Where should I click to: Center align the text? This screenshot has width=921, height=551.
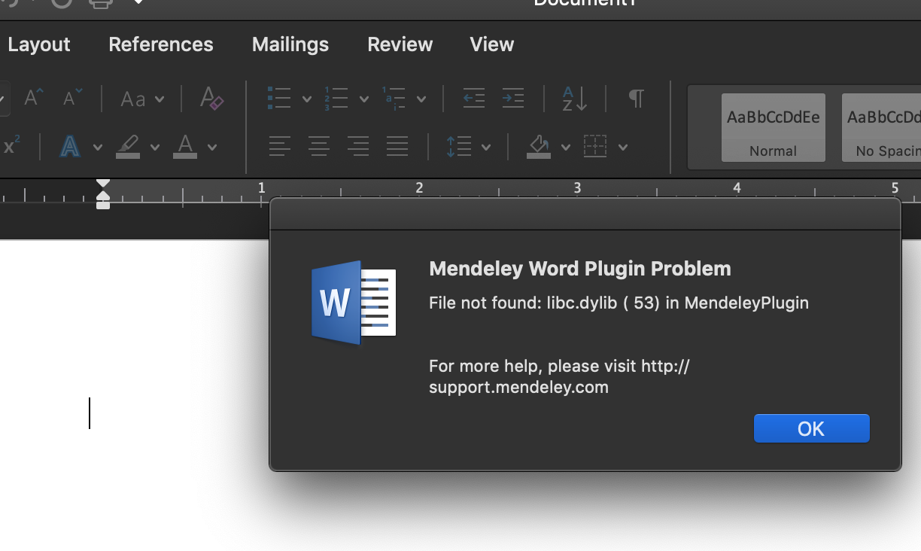click(319, 146)
